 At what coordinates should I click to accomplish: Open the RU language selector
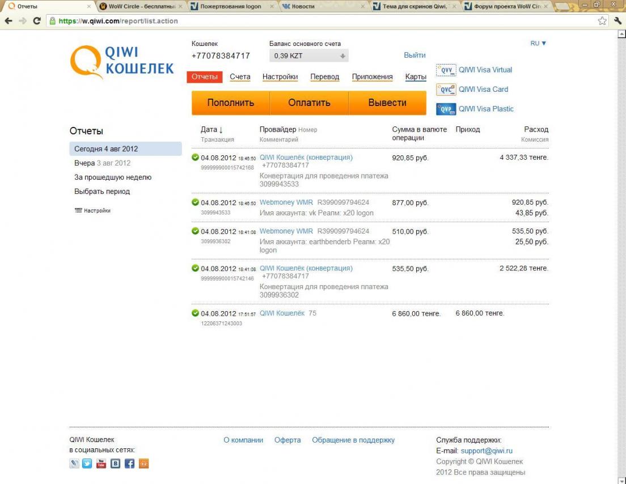click(538, 44)
